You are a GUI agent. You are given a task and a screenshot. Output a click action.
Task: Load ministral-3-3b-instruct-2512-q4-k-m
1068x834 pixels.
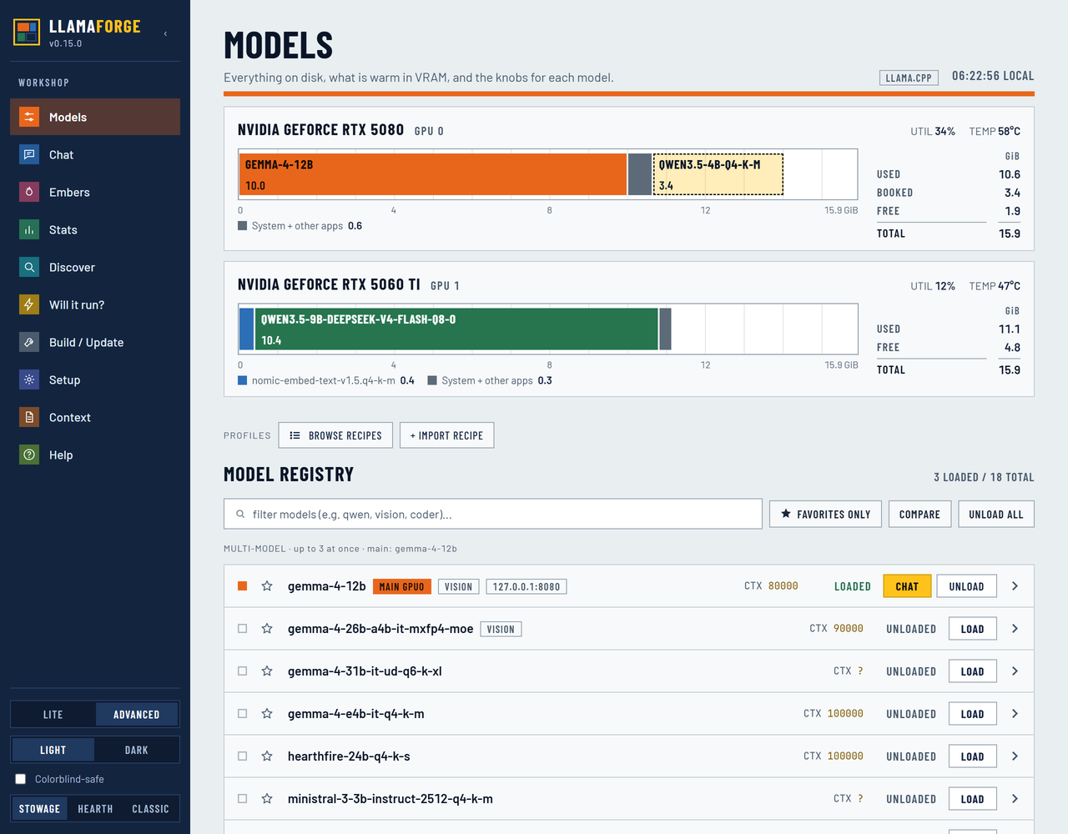coord(973,799)
